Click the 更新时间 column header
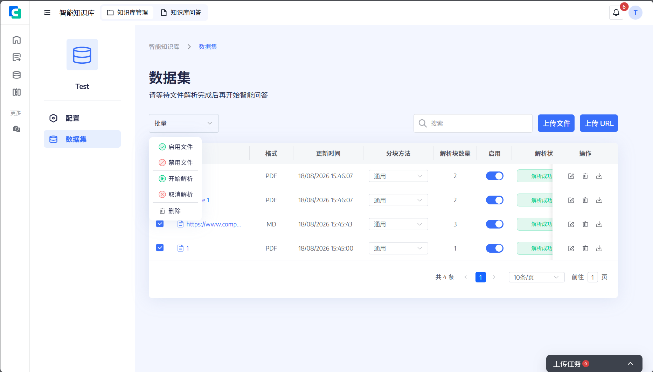 point(328,154)
